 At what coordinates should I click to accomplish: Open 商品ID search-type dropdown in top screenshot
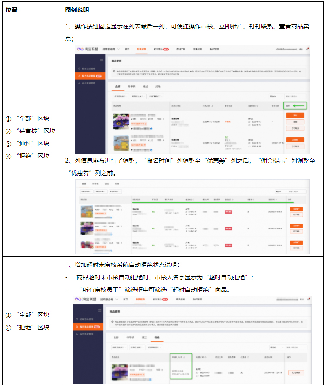pos(276,96)
